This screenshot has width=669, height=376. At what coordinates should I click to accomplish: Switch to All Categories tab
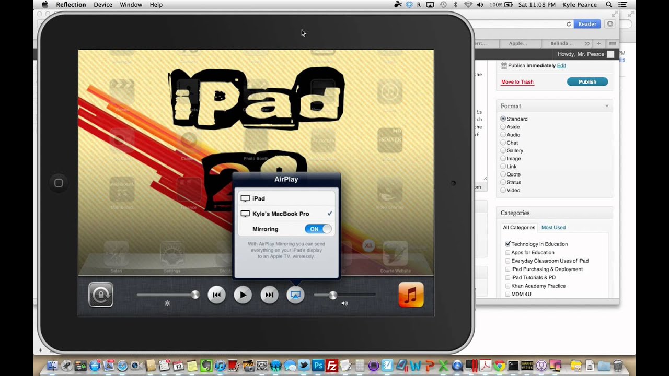[x=519, y=228]
